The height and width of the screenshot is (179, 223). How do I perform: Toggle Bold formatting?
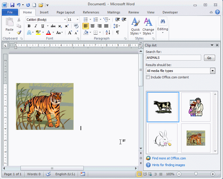29,26
